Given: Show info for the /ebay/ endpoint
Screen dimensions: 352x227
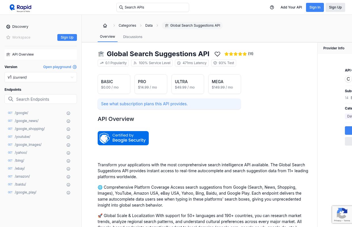Looking at the screenshot, I should pos(68,169).
